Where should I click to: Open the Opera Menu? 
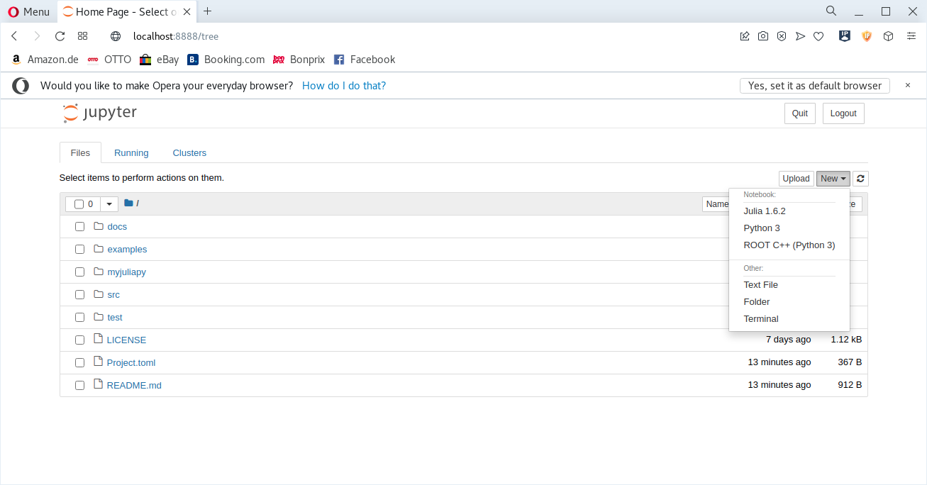point(29,11)
